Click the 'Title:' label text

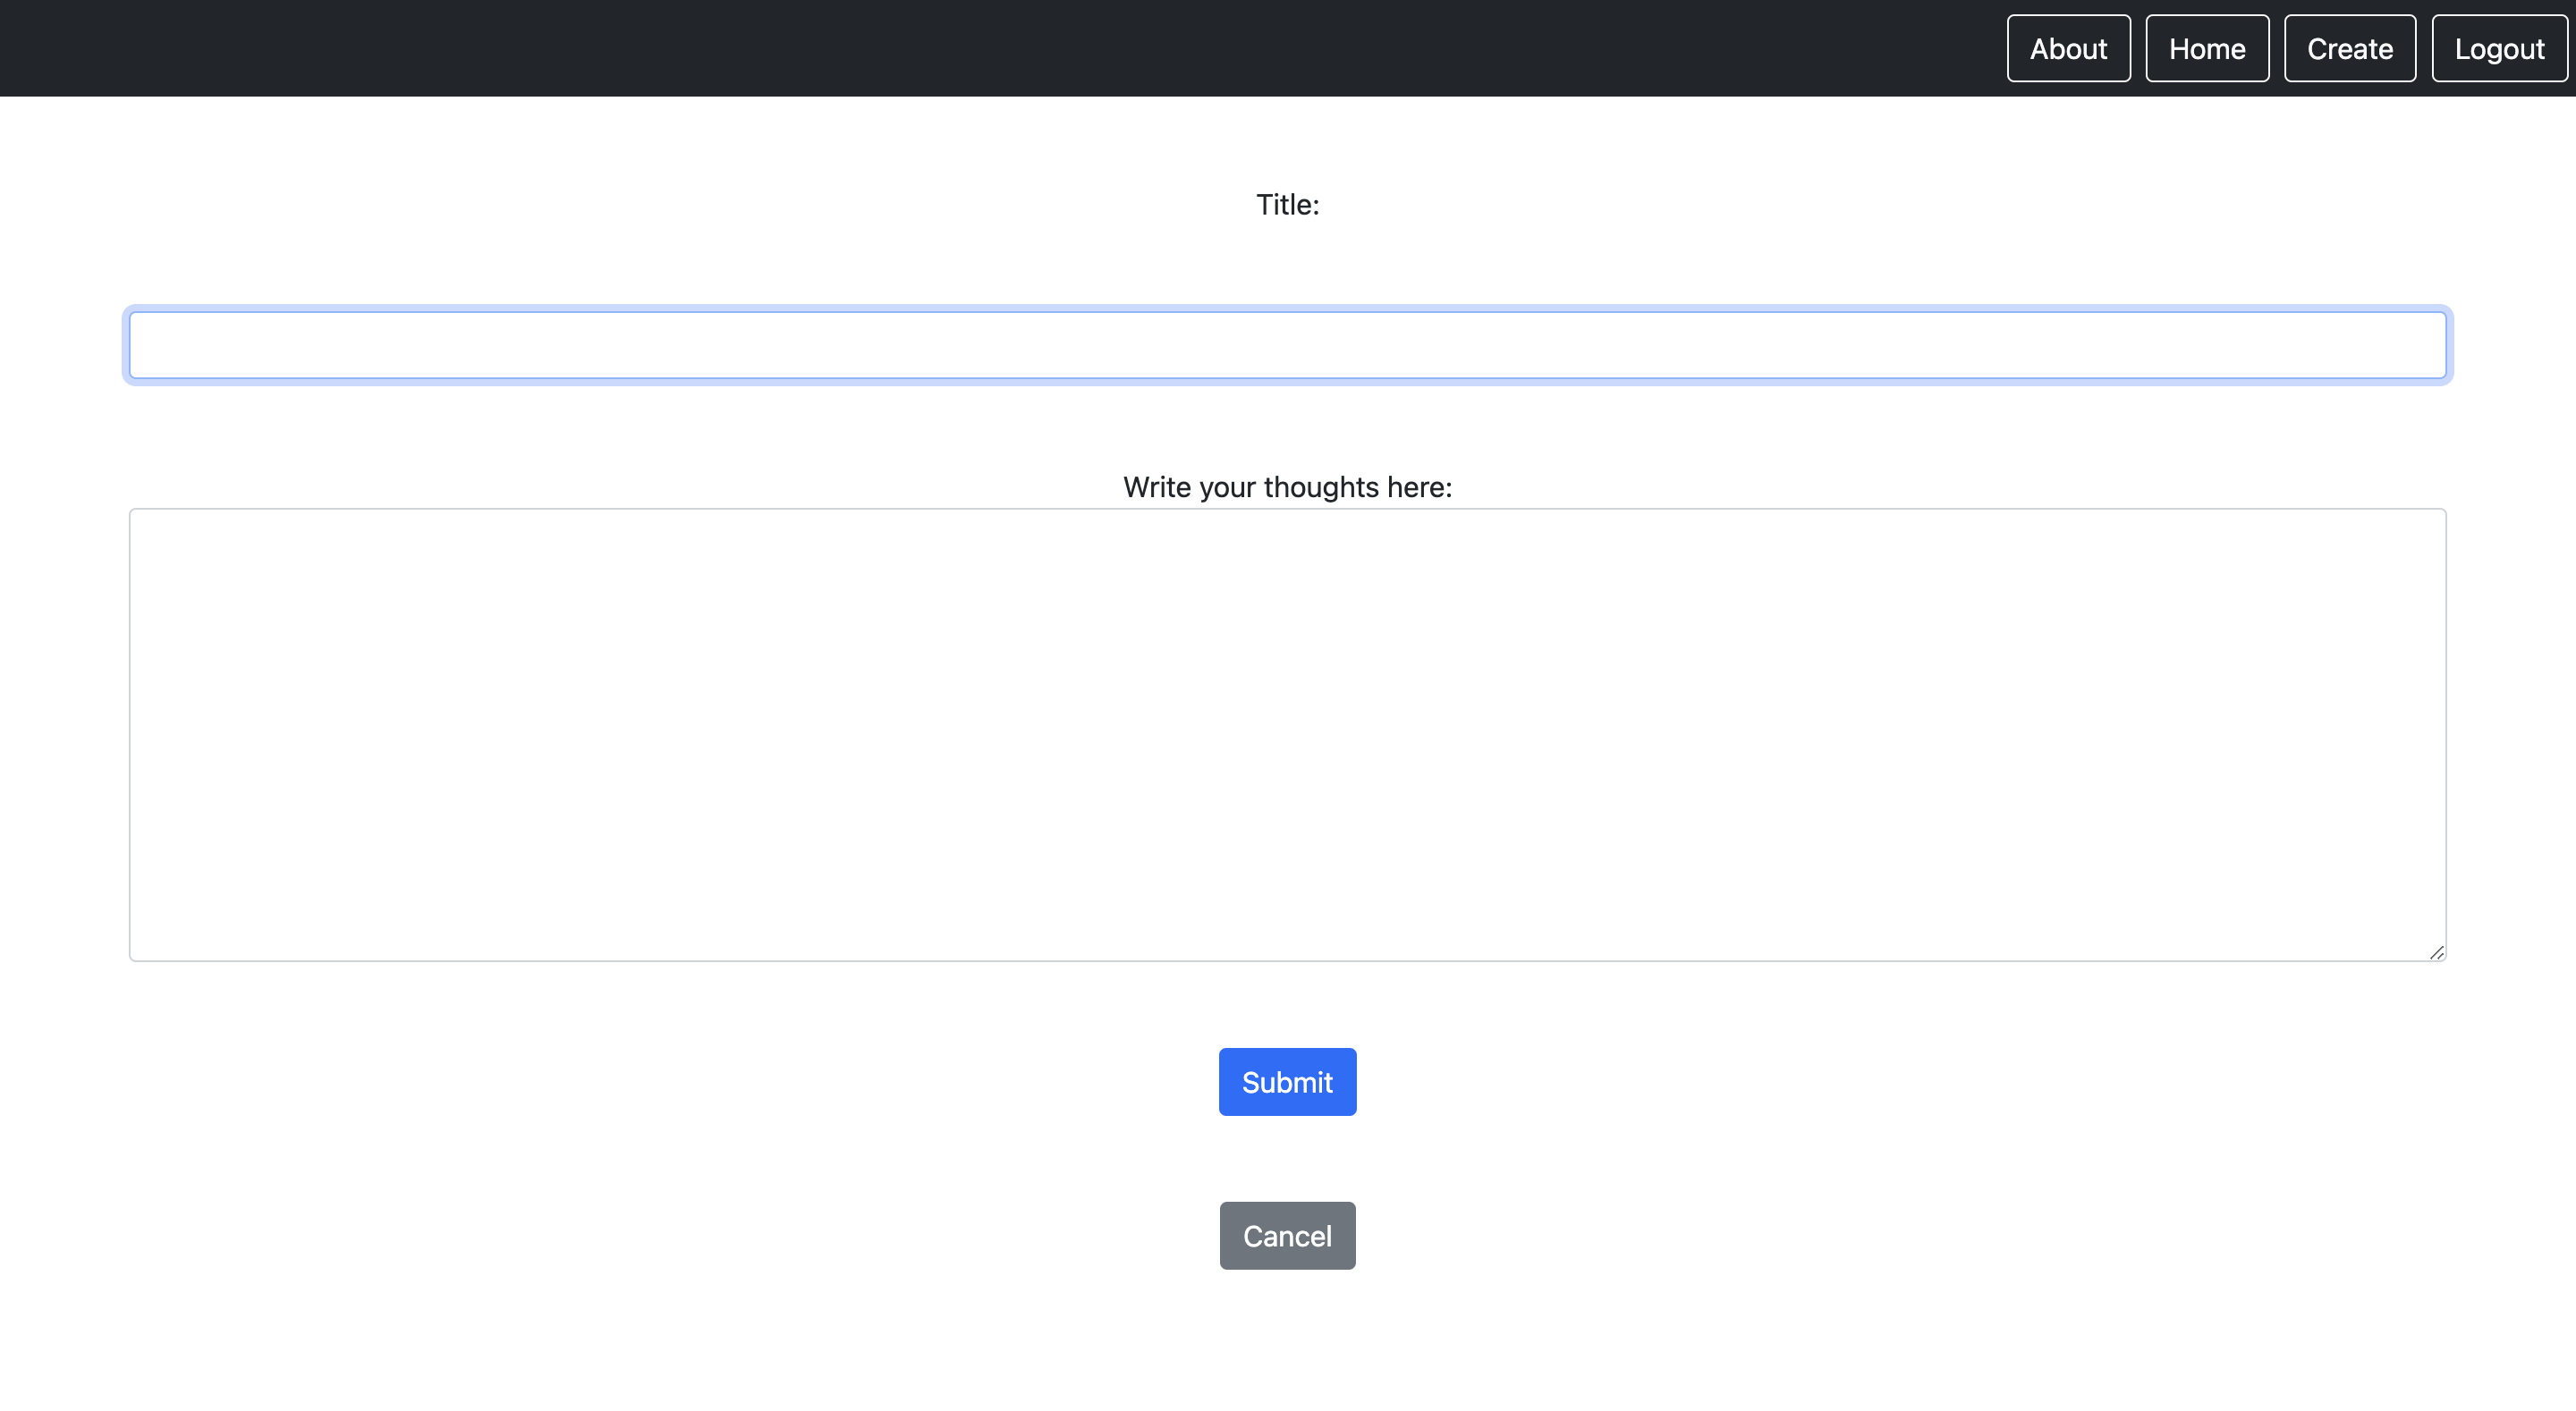[x=1287, y=204]
